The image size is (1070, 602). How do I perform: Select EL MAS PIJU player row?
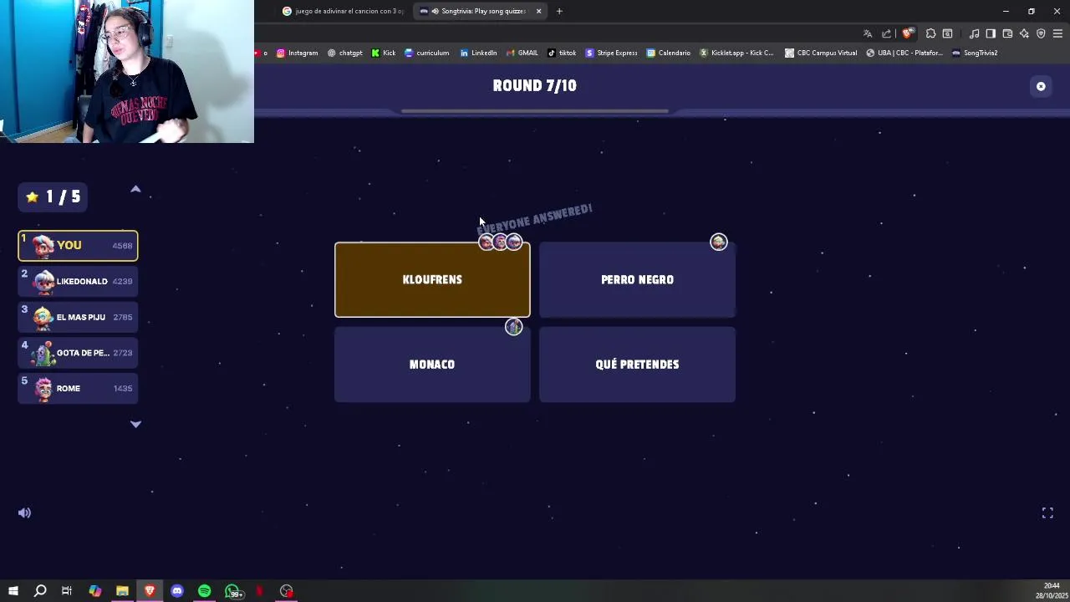point(78,318)
